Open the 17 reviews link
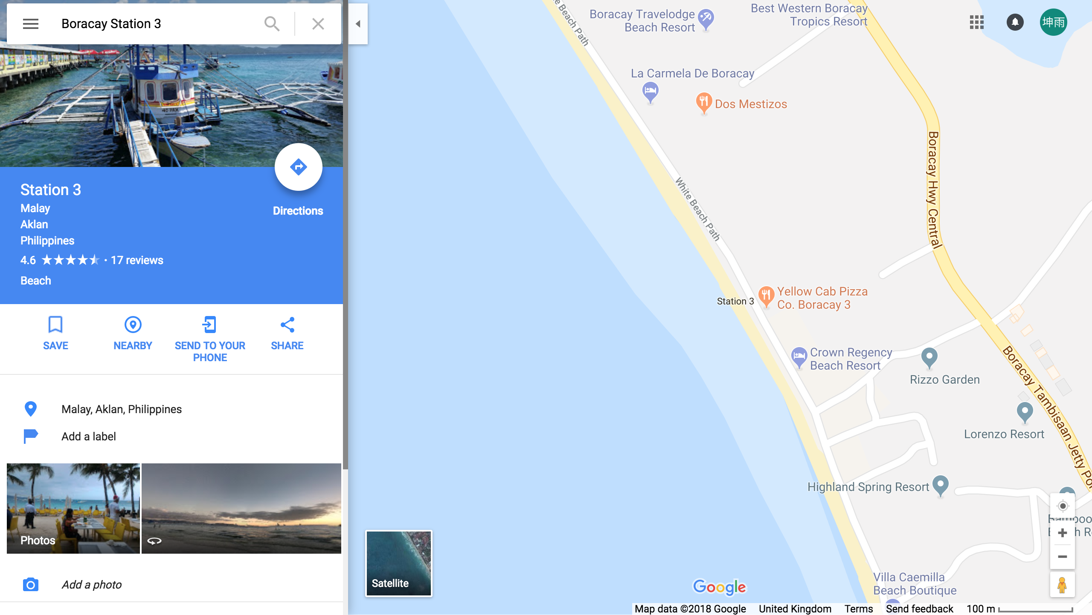This screenshot has width=1092, height=615. 137,260
